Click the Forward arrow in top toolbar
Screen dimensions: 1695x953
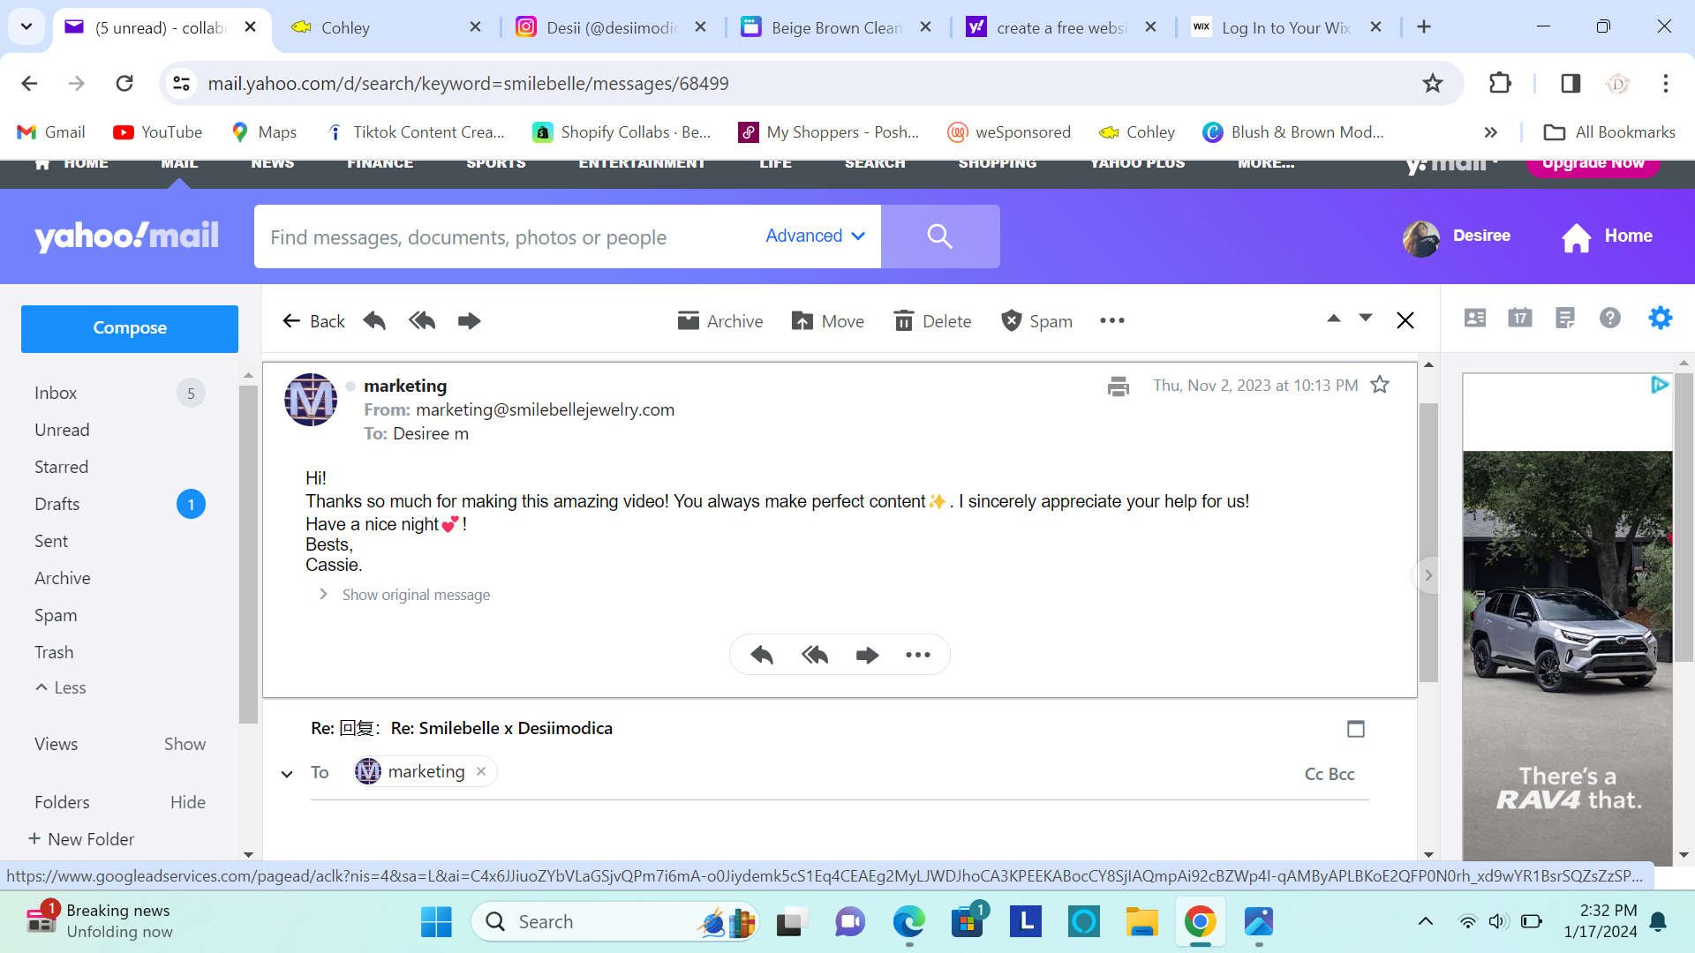click(469, 321)
